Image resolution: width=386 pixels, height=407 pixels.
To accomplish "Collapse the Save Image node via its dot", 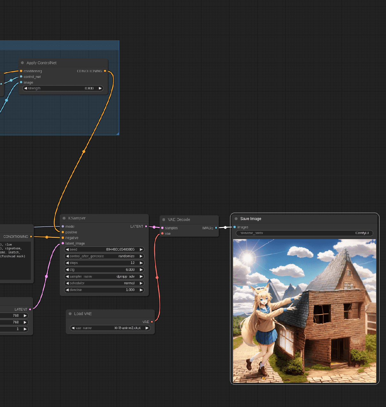I will [236, 219].
